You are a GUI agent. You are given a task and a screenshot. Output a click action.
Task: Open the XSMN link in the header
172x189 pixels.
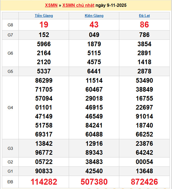[x=51, y=5]
